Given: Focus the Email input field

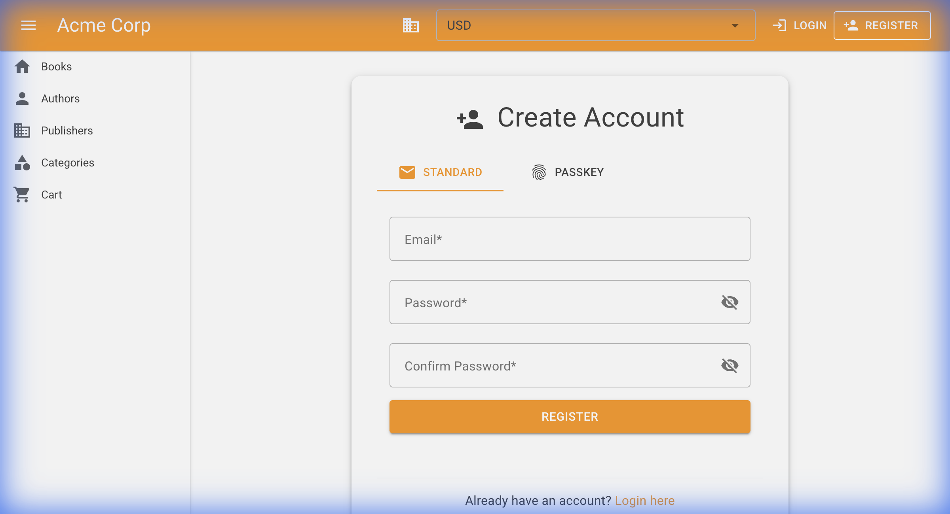Looking at the screenshot, I should (569, 239).
